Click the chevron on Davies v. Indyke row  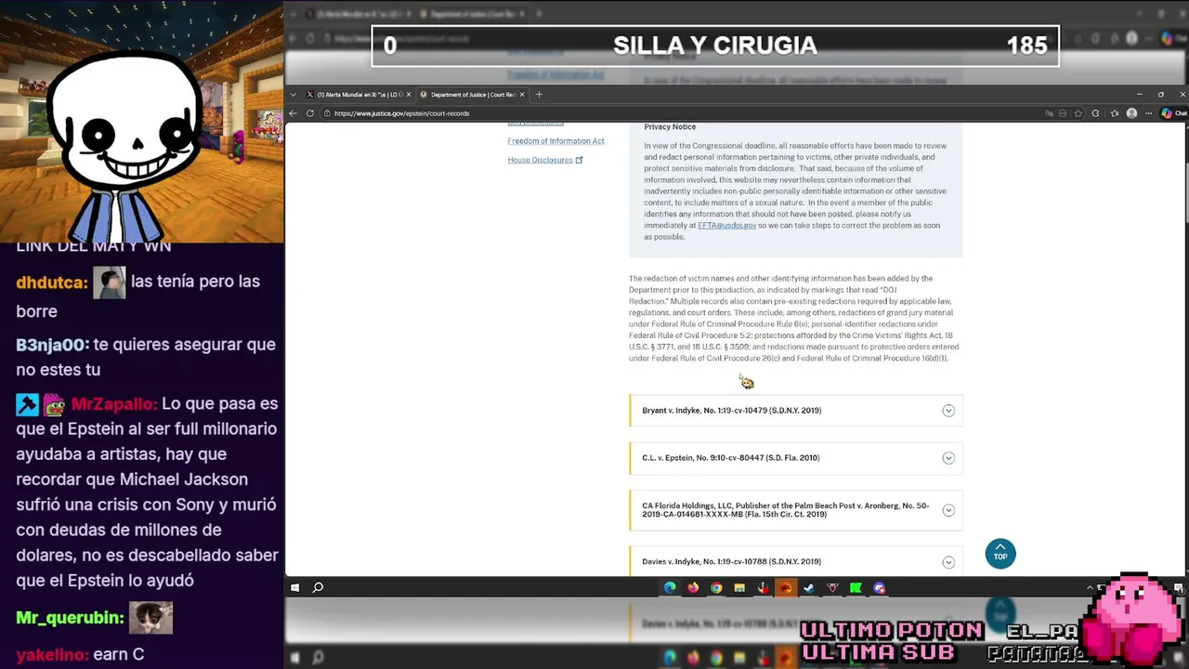pyautogui.click(x=948, y=562)
